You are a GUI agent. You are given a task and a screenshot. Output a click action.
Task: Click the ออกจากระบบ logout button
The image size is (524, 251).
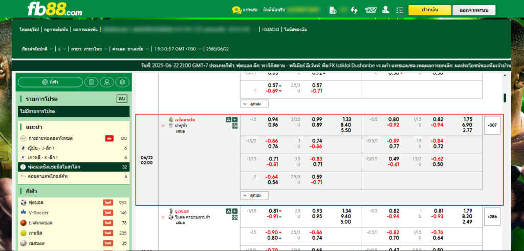point(474,10)
